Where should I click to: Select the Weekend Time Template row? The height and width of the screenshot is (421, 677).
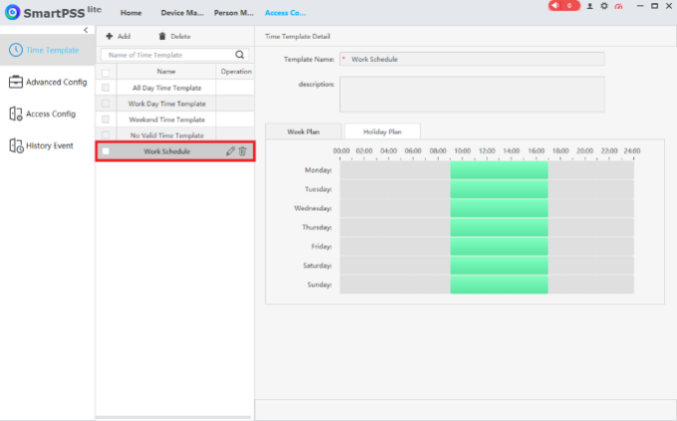click(175, 119)
